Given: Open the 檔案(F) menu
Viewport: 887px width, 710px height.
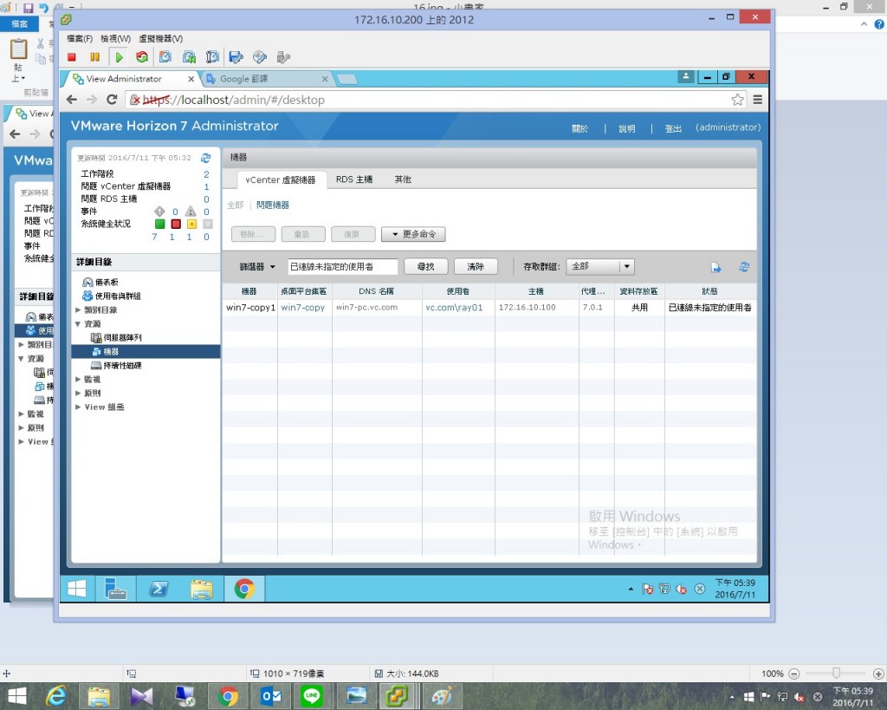Looking at the screenshot, I should [79, 38].
